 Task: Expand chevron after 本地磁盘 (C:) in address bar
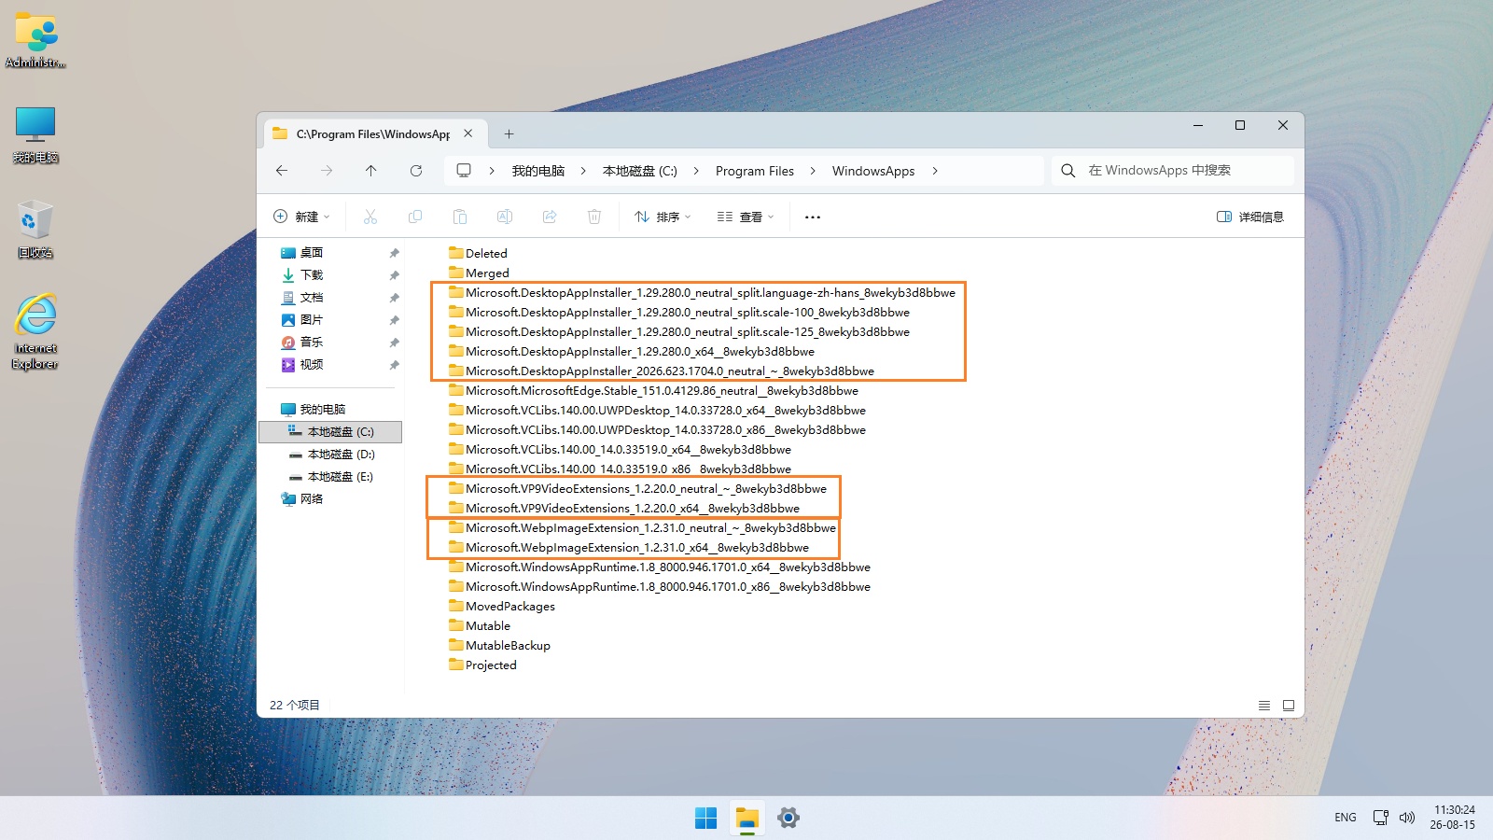(x=696, y=171)
